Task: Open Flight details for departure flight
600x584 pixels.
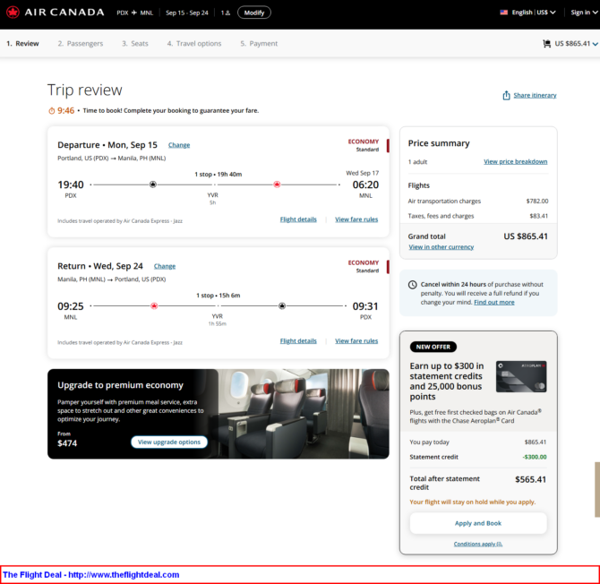Action: point(298,219)
